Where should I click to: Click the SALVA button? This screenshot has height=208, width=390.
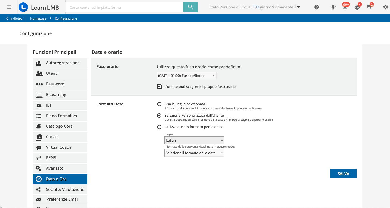pyautogui.click(x=343, y=174)
